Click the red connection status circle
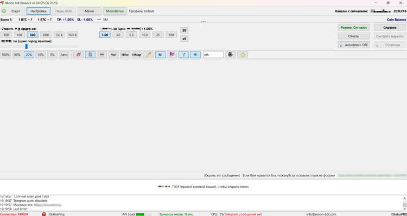 (x=44, y=214)
